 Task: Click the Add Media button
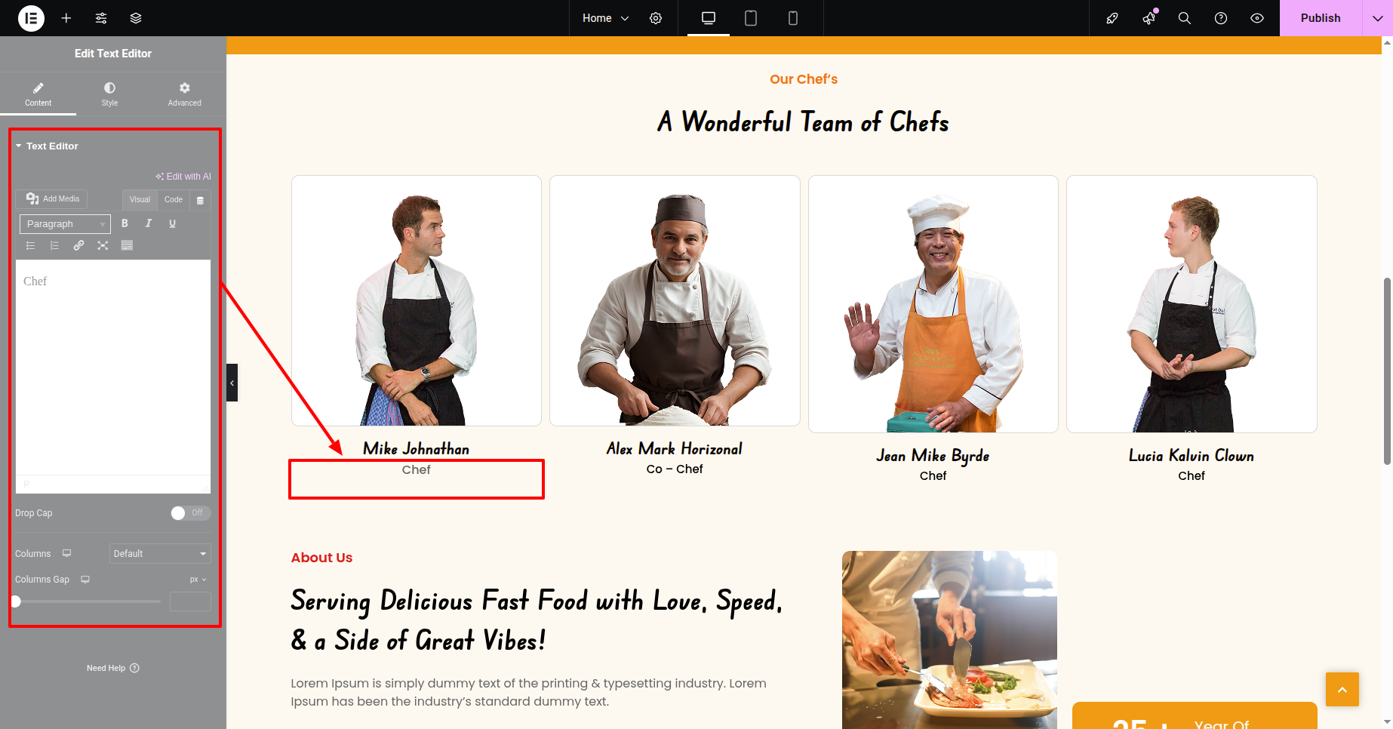tap(52, 199)
